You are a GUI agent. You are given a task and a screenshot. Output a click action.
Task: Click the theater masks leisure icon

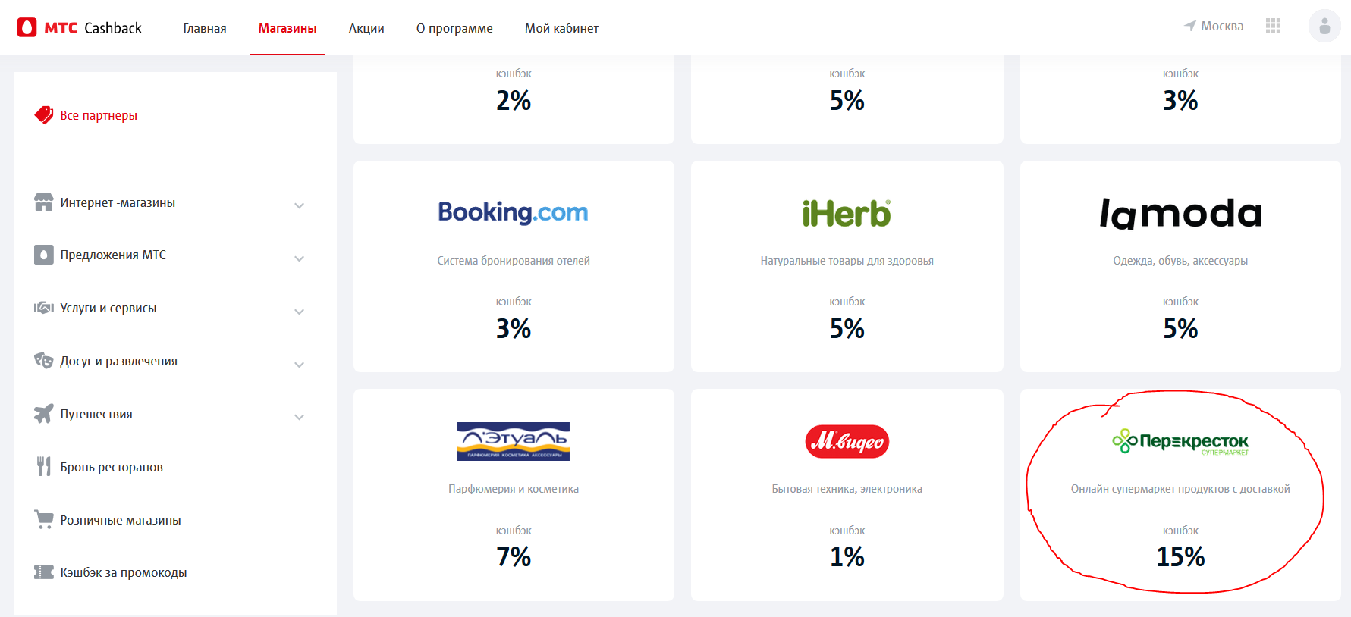[x=44, y=361]
